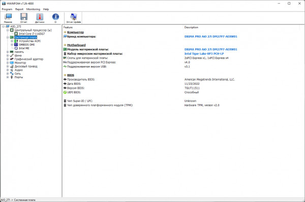305x202 pixels.
Task: Click the Порты plug icon
Action: click(x=12, y=77)
